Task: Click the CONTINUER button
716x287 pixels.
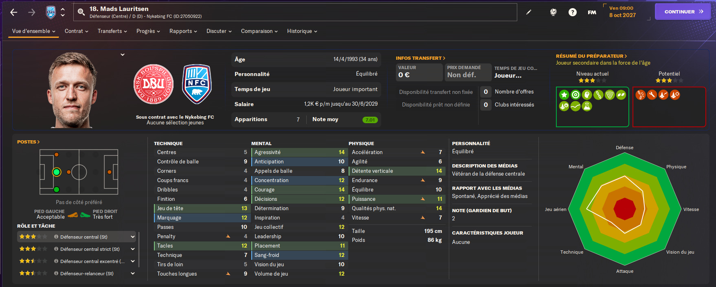Action: pyautogui.click(x=683, y=12)
